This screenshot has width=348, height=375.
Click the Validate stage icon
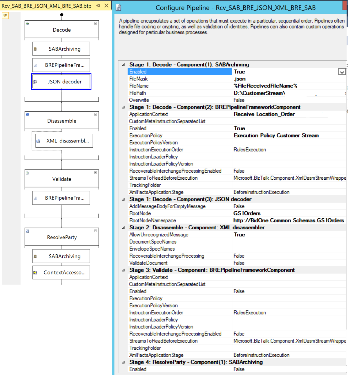pyautogui.click(x=28, y=173)
